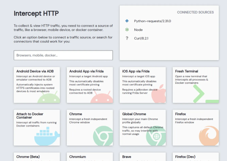Launch a Fresh Terminal interceptor
227x161 pixels.
pyautogui.click(x=196, y=85)
